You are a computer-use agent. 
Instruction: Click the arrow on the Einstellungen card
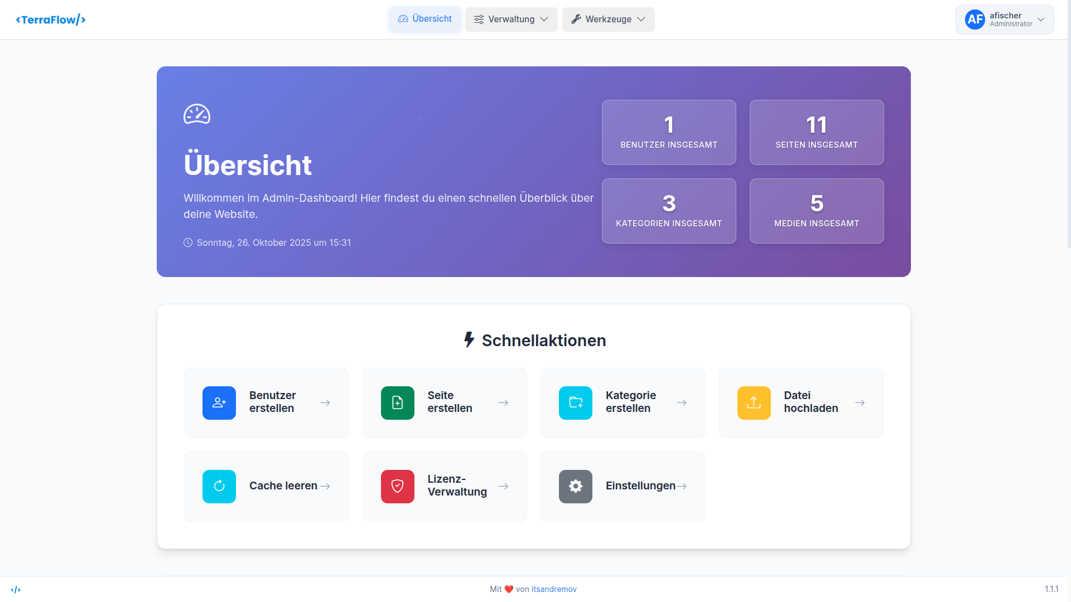point(682,486)
